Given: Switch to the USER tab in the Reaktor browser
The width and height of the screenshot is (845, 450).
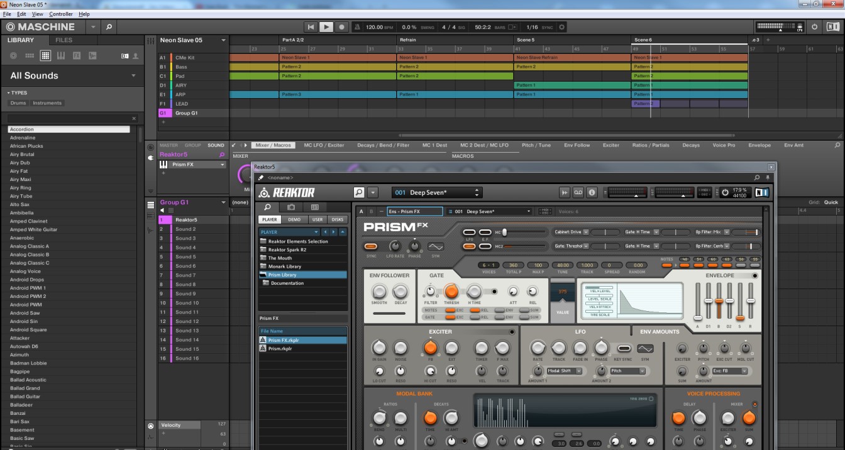Looking at the screenshot, I should pyautogui.click(x=317, y=219).
